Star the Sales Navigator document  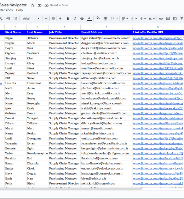[x=33, y=5]
